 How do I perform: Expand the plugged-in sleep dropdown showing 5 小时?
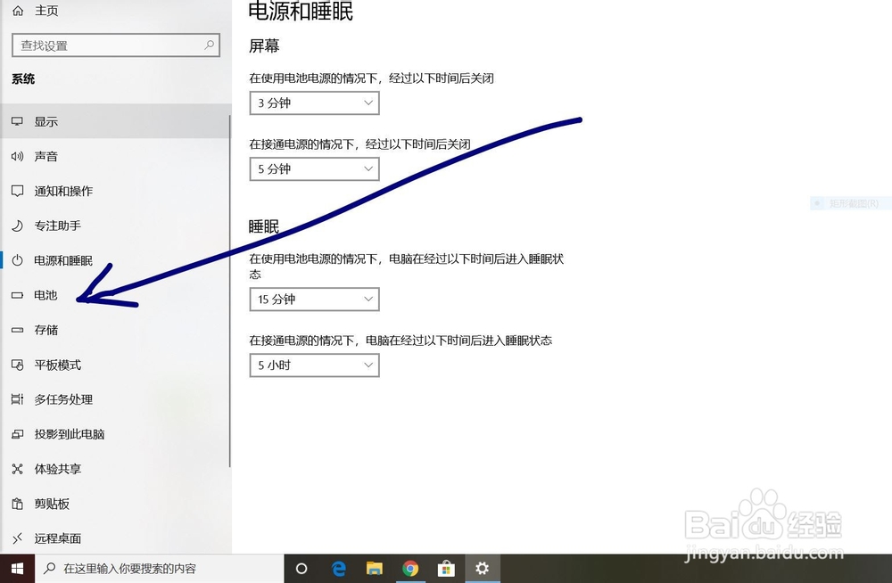pos(314,365)
